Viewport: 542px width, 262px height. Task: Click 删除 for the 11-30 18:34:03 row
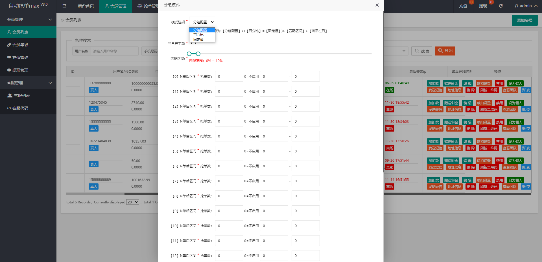pos(471,129)
